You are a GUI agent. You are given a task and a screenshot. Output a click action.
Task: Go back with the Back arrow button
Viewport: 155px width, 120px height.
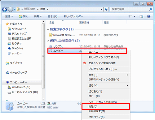(x=5, y=10)
